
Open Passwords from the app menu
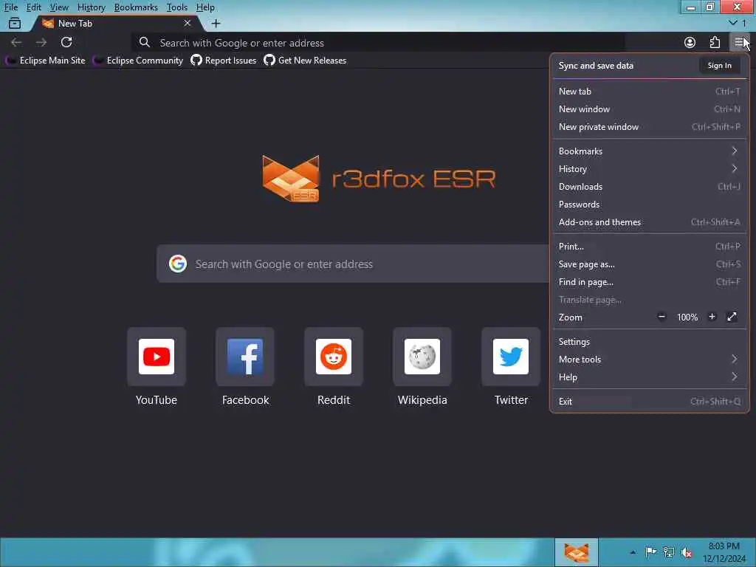[x=649, y=205]
